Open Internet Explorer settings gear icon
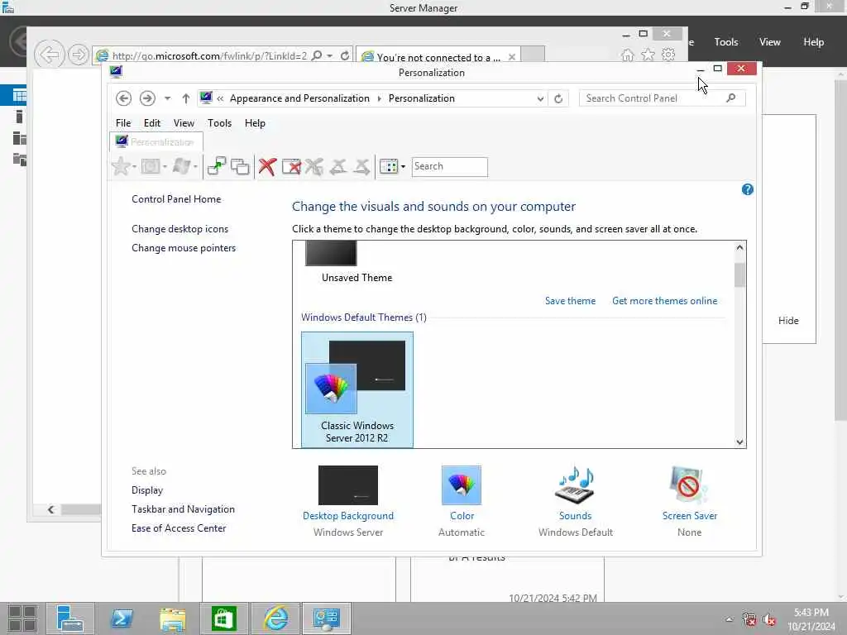 [668, 55]
